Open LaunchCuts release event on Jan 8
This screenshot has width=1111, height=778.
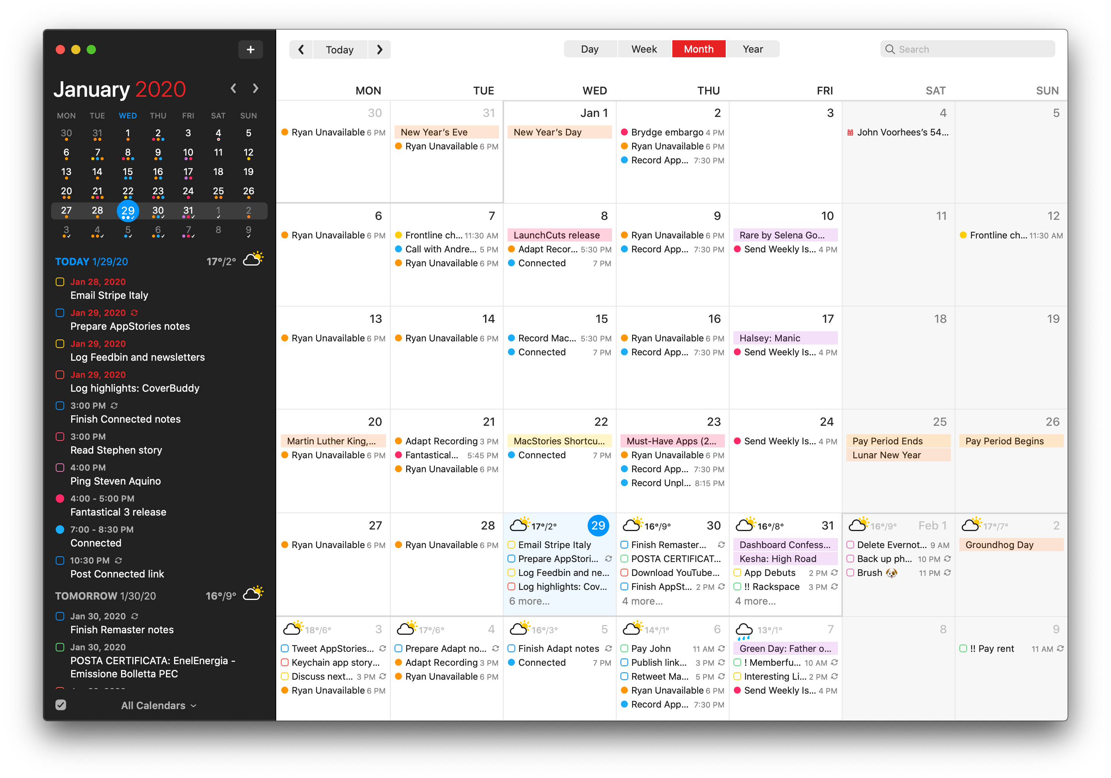[559, 235]
